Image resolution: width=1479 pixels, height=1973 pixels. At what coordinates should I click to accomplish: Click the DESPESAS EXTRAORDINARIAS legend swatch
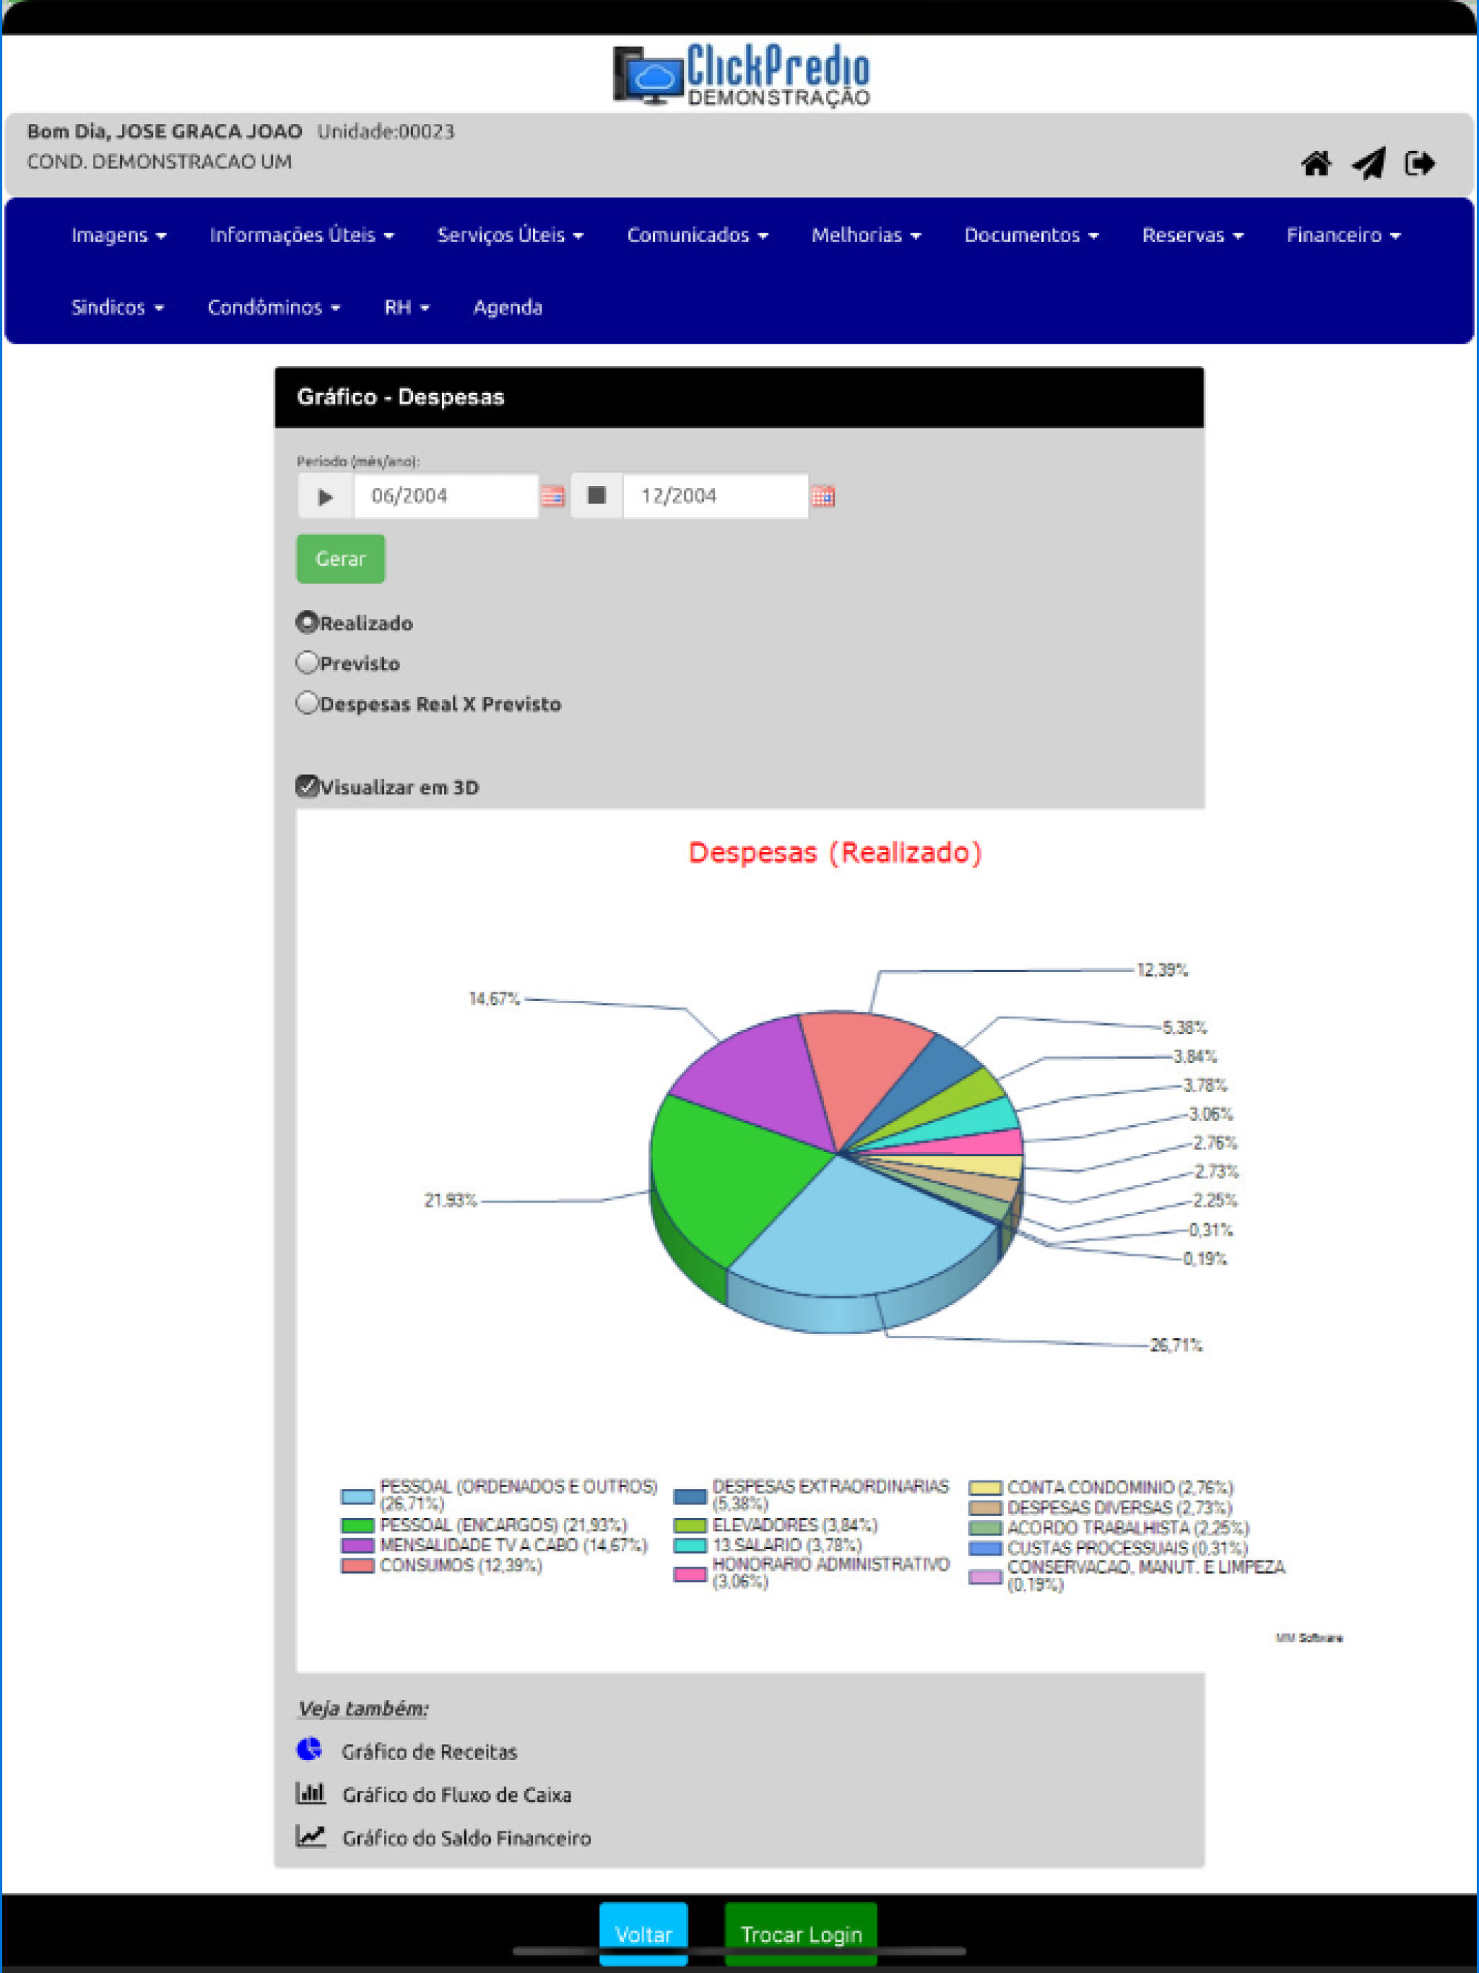690,1496
